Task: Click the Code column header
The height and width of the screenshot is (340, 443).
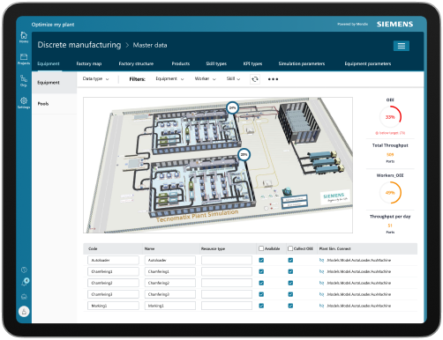Action: [93, 248]
